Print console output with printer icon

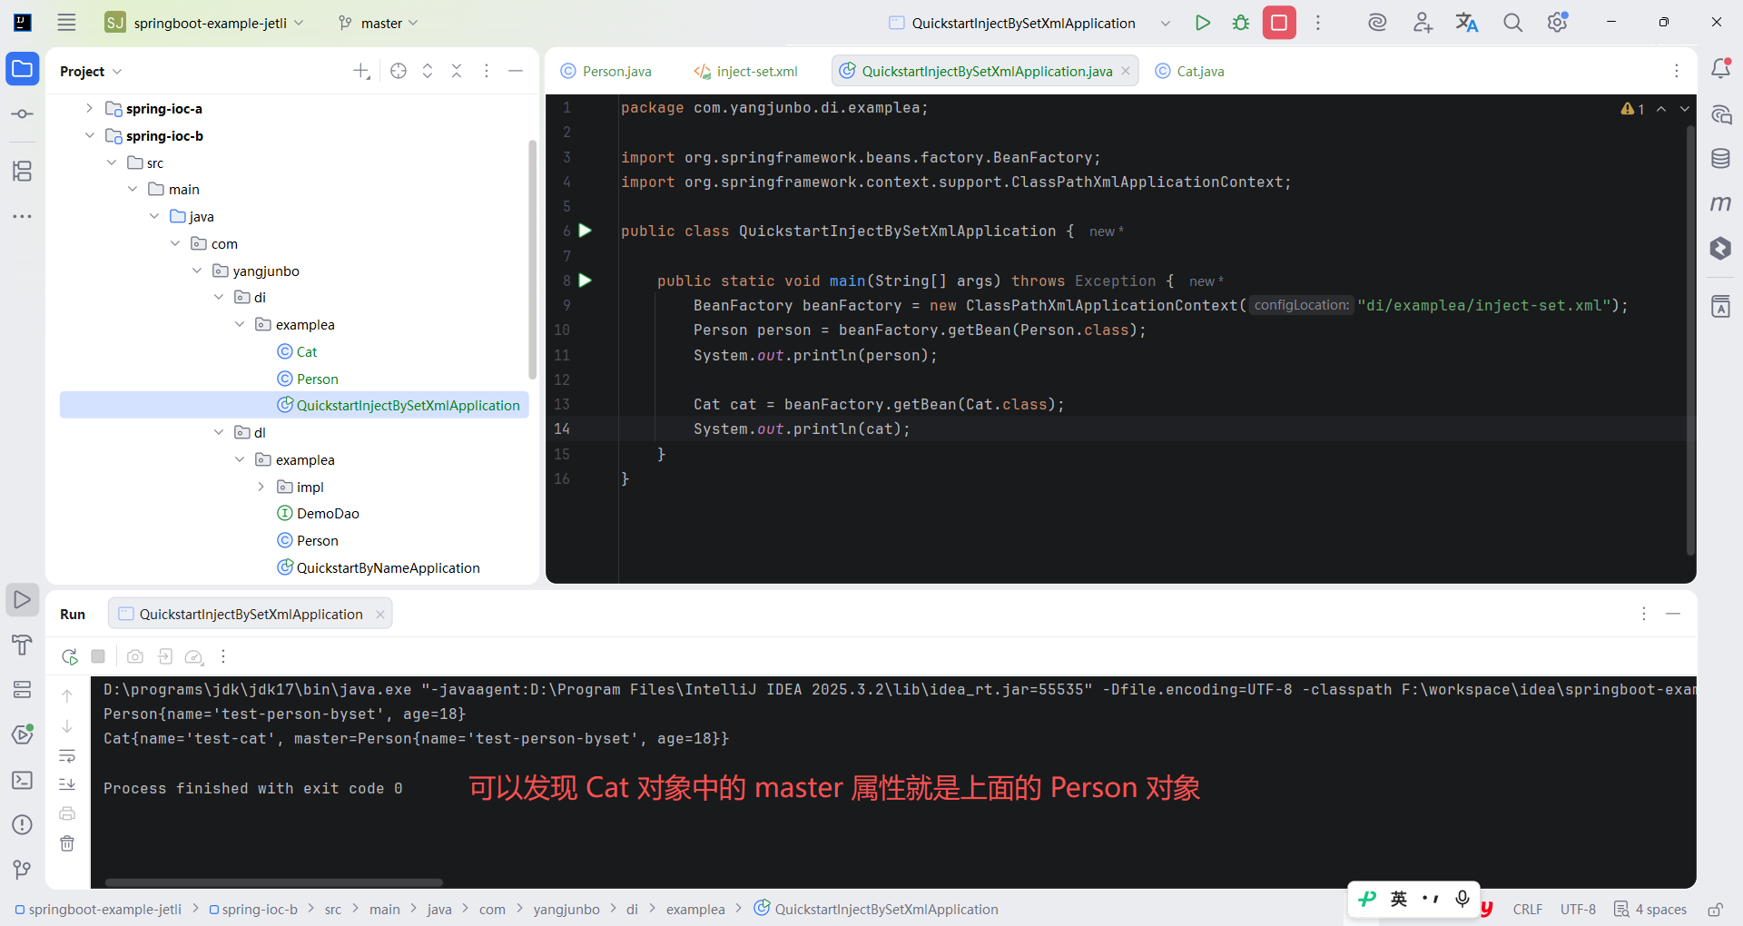67,813
